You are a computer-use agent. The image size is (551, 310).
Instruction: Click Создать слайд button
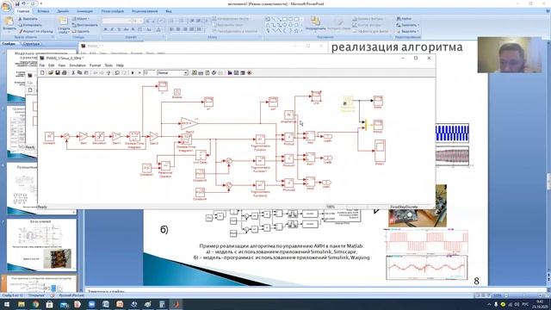[64, 25]
